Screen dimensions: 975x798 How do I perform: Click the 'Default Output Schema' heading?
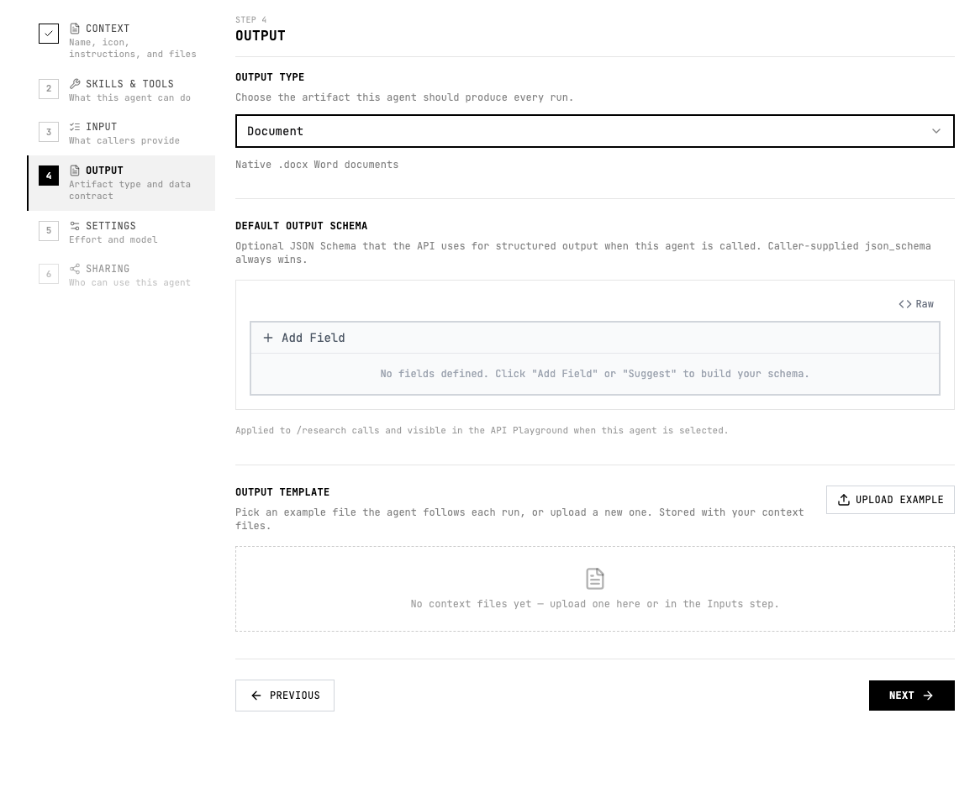[x=301, y=226]
